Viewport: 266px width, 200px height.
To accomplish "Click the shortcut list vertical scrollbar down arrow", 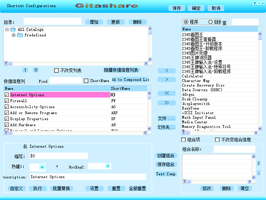I will click(149, 128).
